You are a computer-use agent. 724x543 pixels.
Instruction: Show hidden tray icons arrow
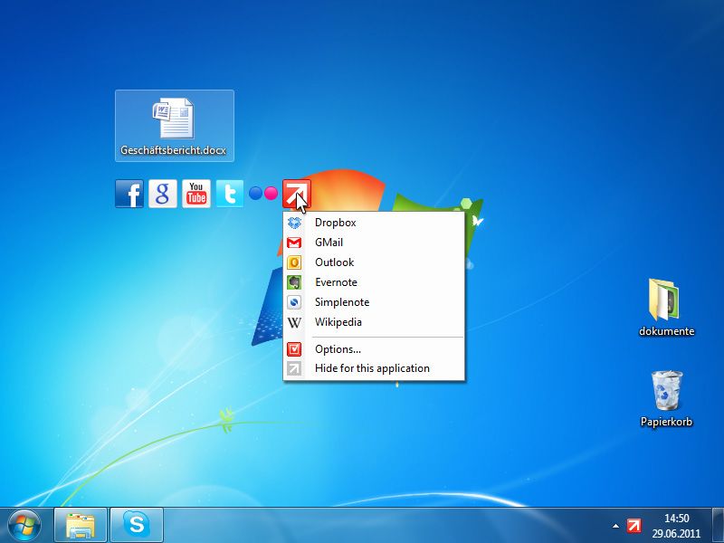click(615, 526)
